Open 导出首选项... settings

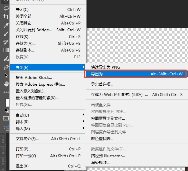tap(136, 84)
